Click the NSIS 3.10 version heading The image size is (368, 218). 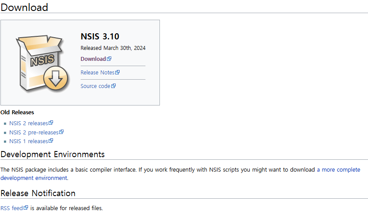[x=100, y=36]
